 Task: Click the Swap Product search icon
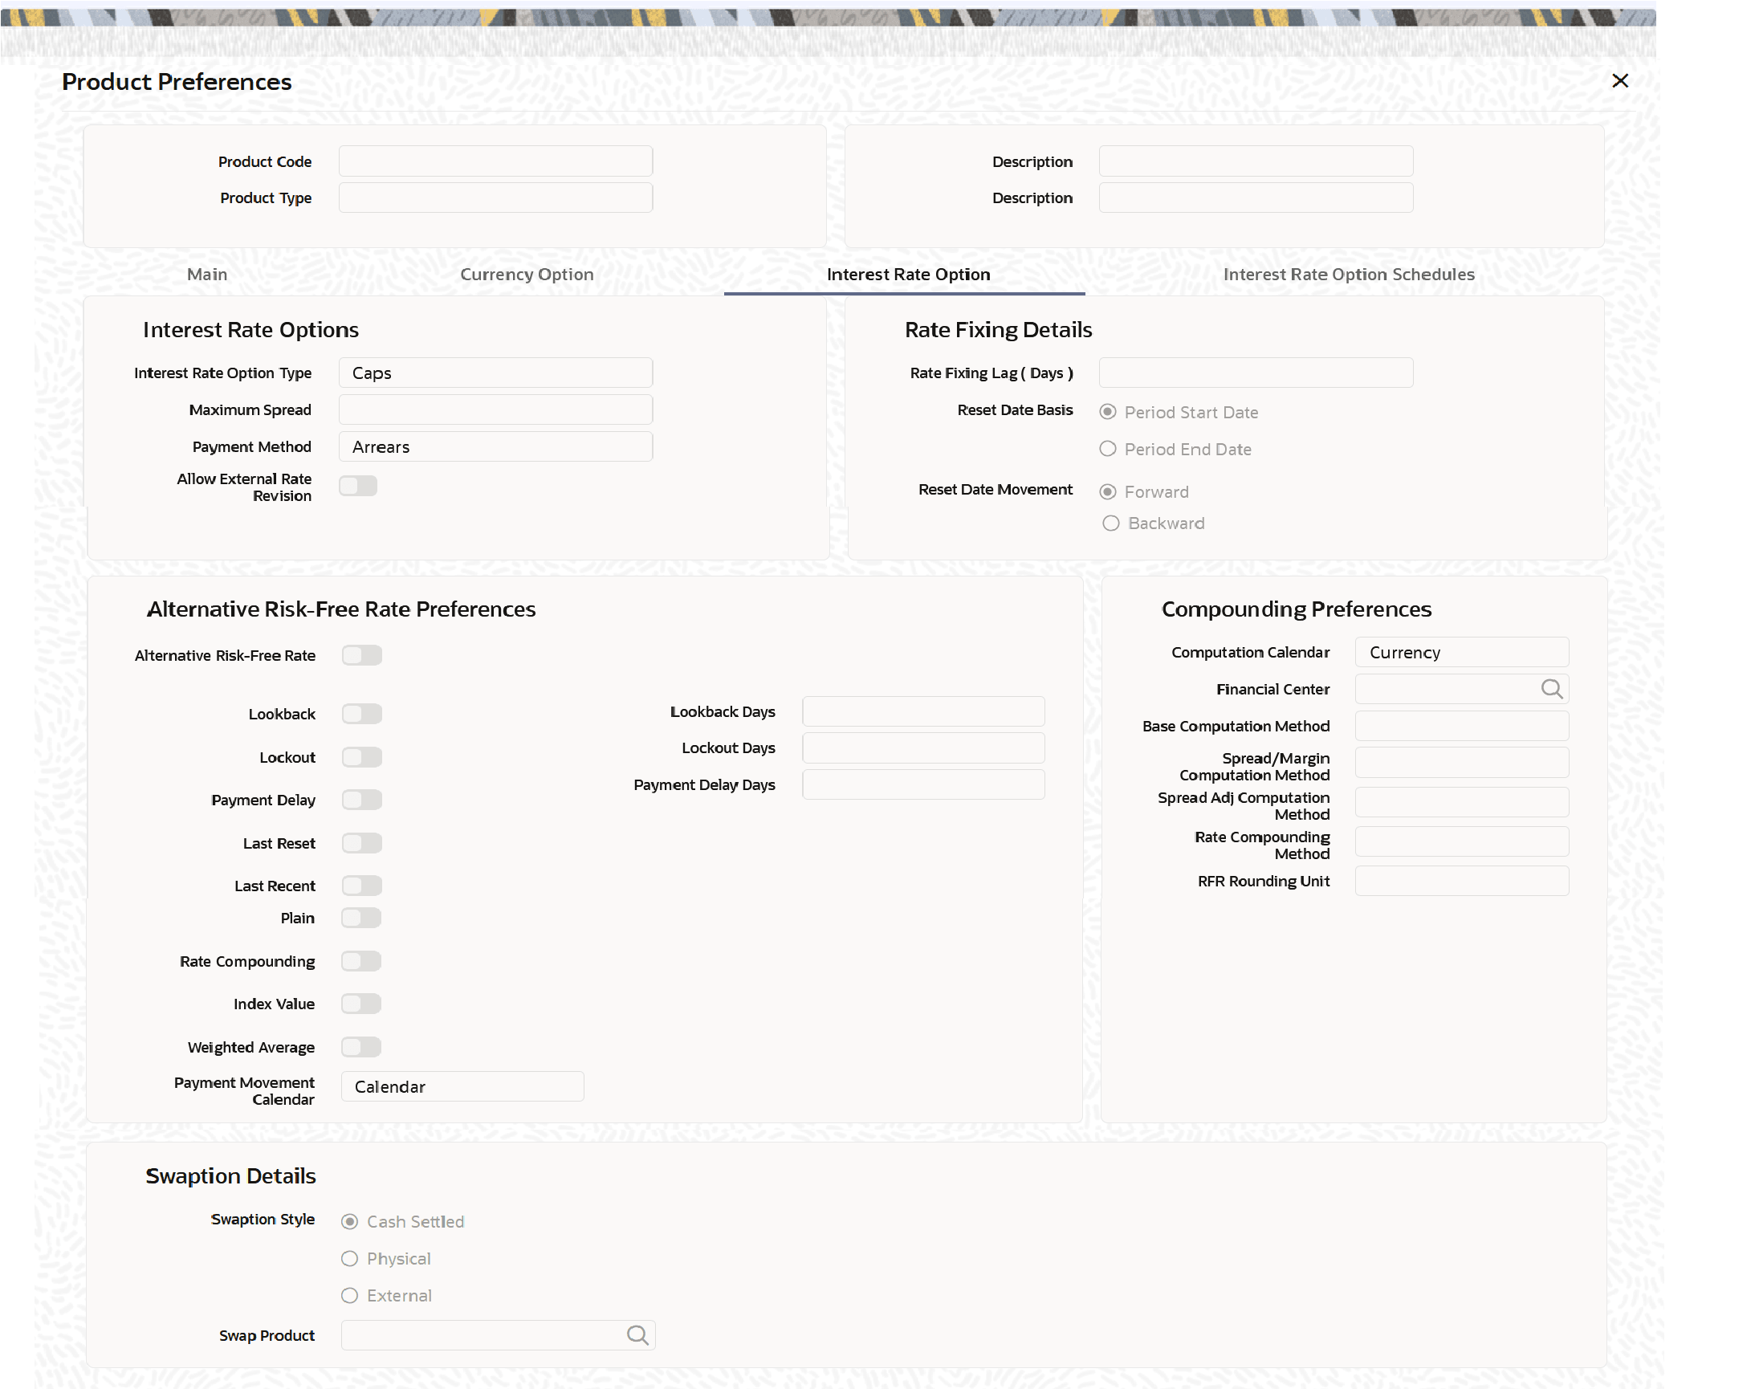[637, 1335]
